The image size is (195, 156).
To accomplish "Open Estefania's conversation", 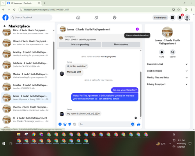I will coord(26,65).
